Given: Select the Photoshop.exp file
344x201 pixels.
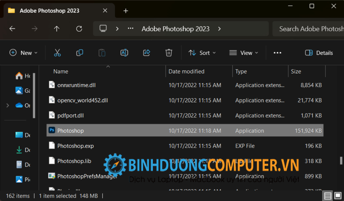Looking at the screenshot, I should coord(185,146).
